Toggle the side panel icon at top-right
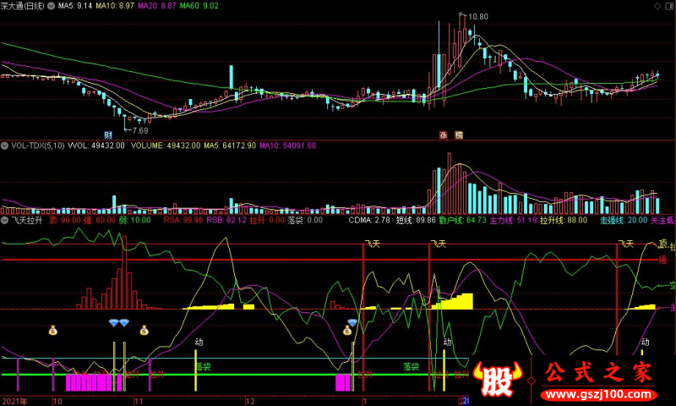The image size is (676, 406). (670, 6)
